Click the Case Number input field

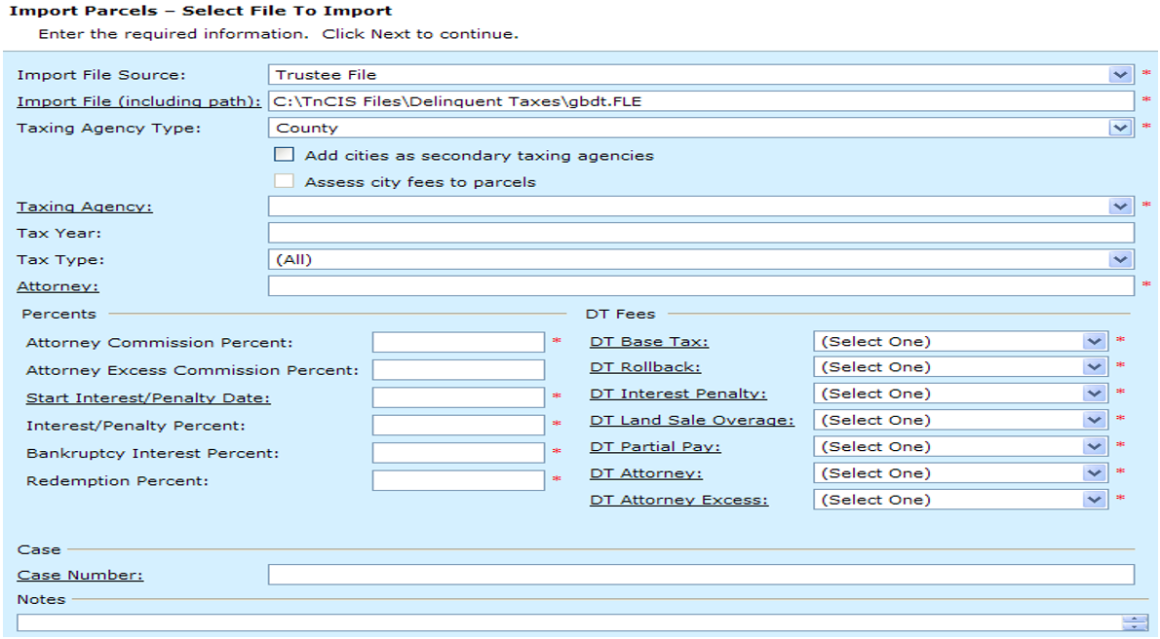[x=701, y=575]
